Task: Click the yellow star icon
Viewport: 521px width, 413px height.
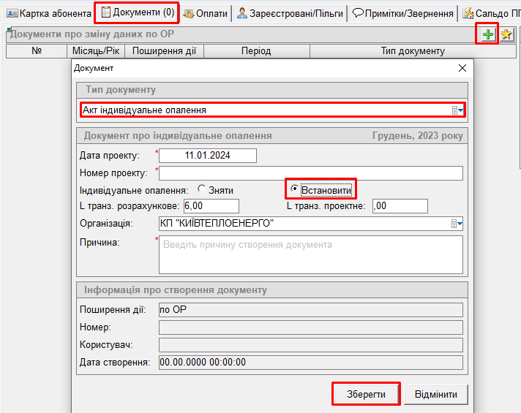Action: 506,34
